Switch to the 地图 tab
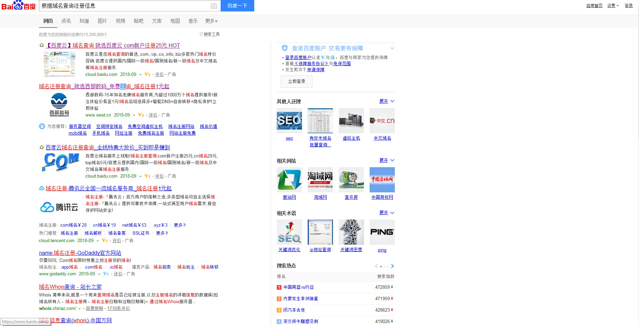Image resolution: width=639 pixels, height=326 pixels. tap(175, 21)
